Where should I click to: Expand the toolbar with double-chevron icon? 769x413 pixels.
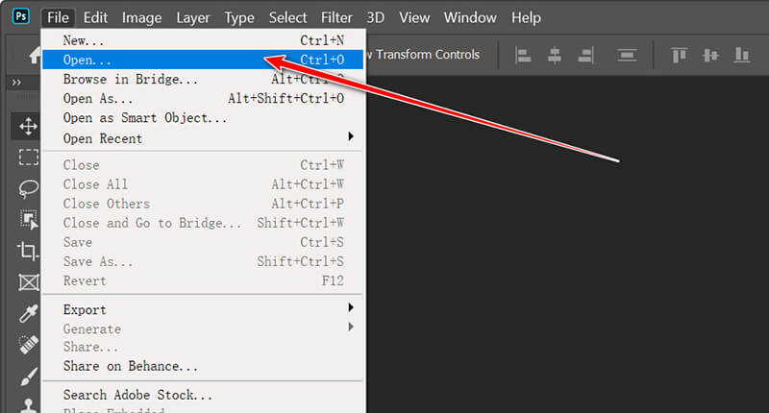pyautogui.click(x=16, y=83)
